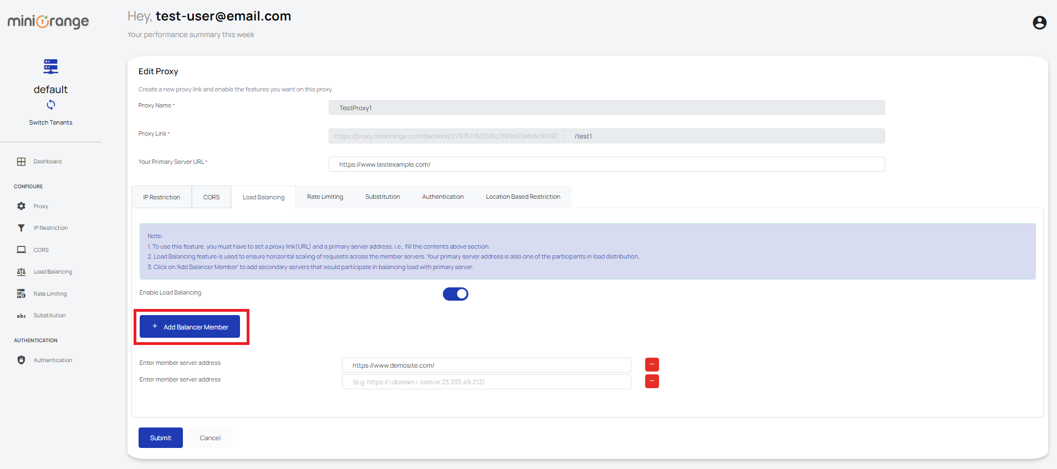The width and height of the screenshot is (1057, 469).
Task: Open Substitution in the sidebar
Action: (49, 316)
